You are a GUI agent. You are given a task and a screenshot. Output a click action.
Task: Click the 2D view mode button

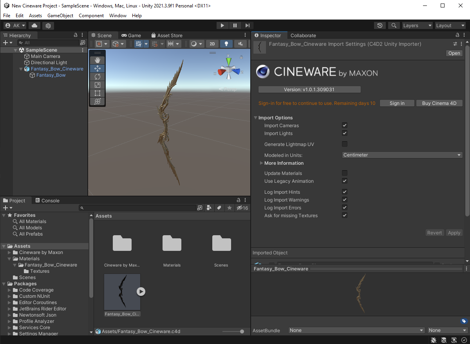click(212, 44)
